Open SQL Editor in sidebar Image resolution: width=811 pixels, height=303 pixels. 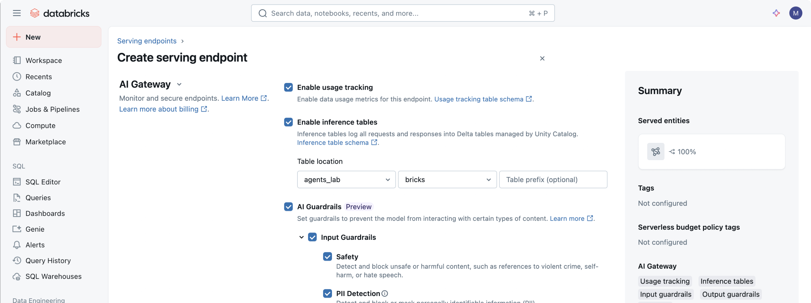43,182
